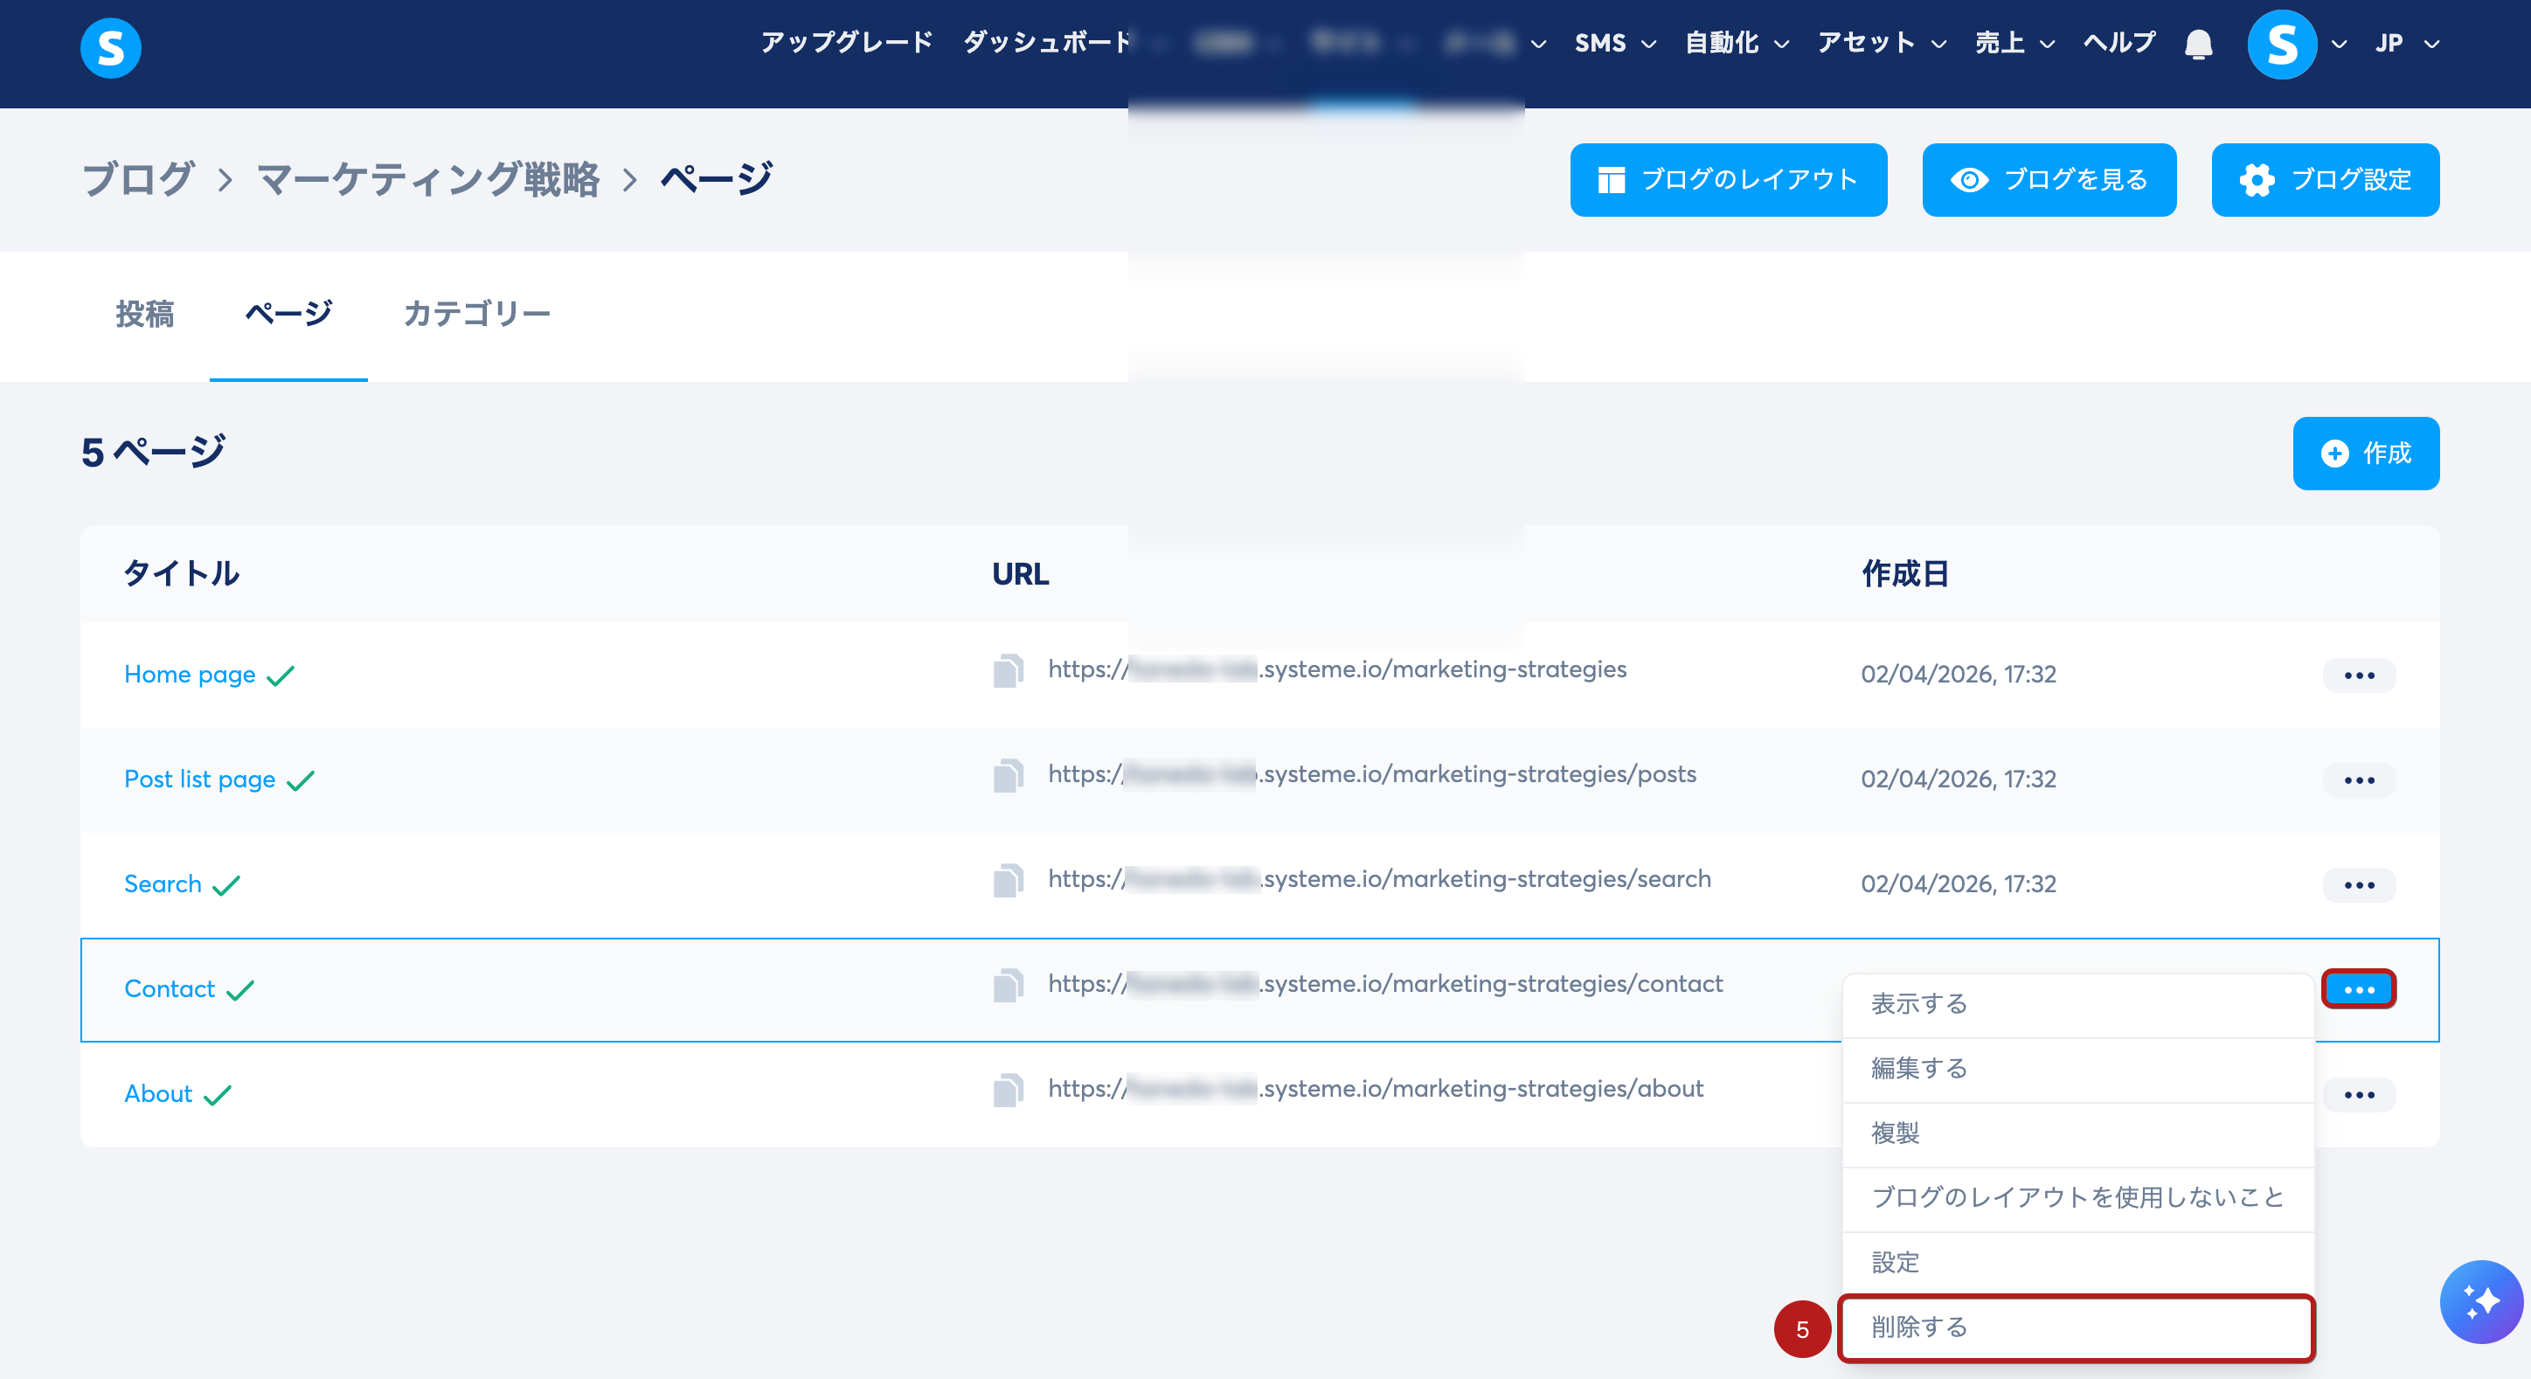Open three-dots menu for Home page row
2531x1379 pixels.
click(2358, 675)
